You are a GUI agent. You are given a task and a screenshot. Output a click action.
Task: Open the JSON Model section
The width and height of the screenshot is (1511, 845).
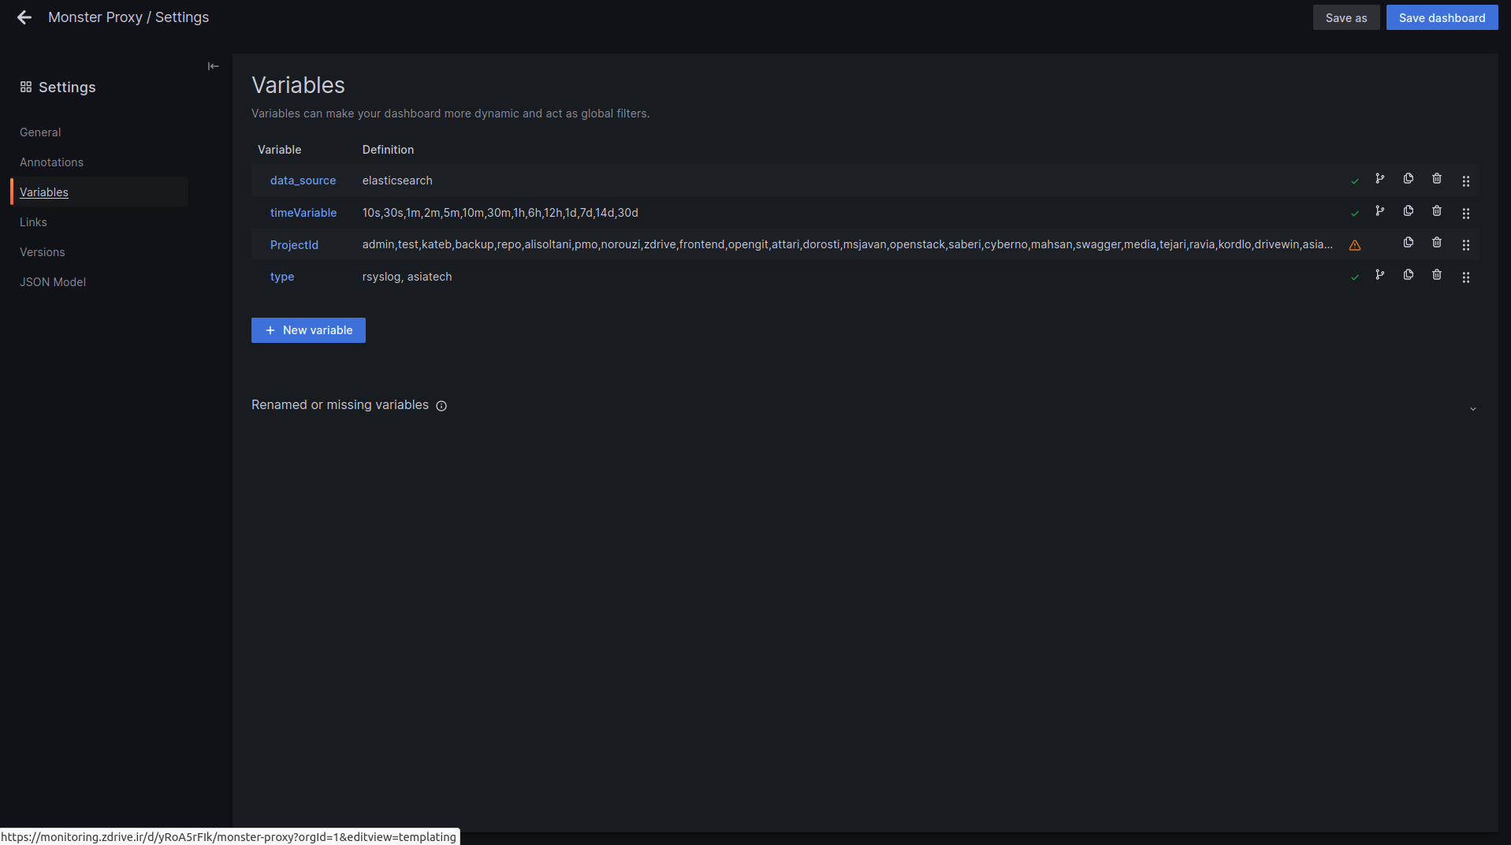coord(53,282)
